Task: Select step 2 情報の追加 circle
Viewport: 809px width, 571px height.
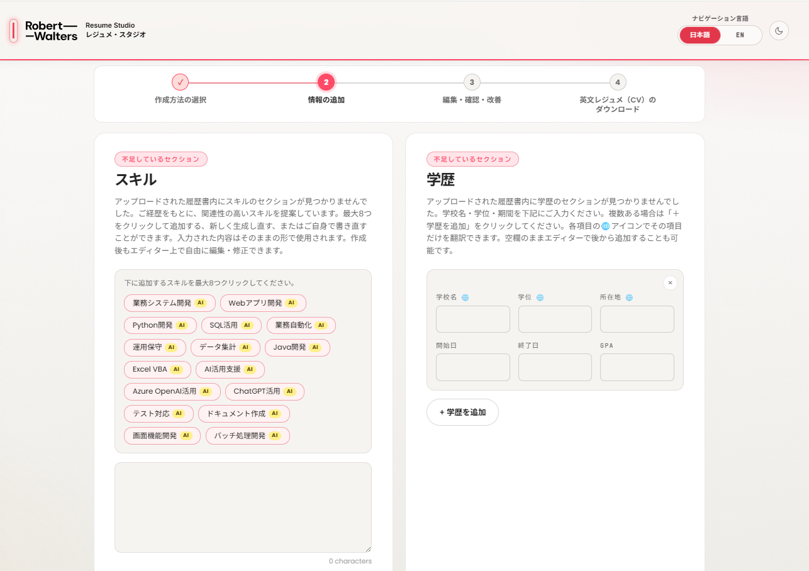Action: pos(326,82)
